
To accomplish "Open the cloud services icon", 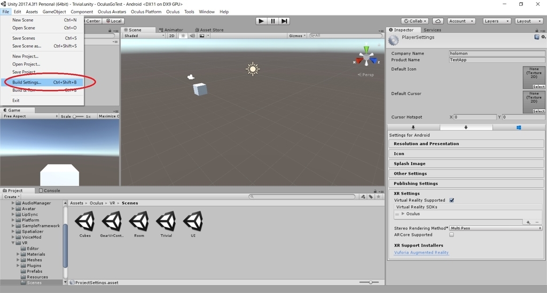I will tap(438, 21).
